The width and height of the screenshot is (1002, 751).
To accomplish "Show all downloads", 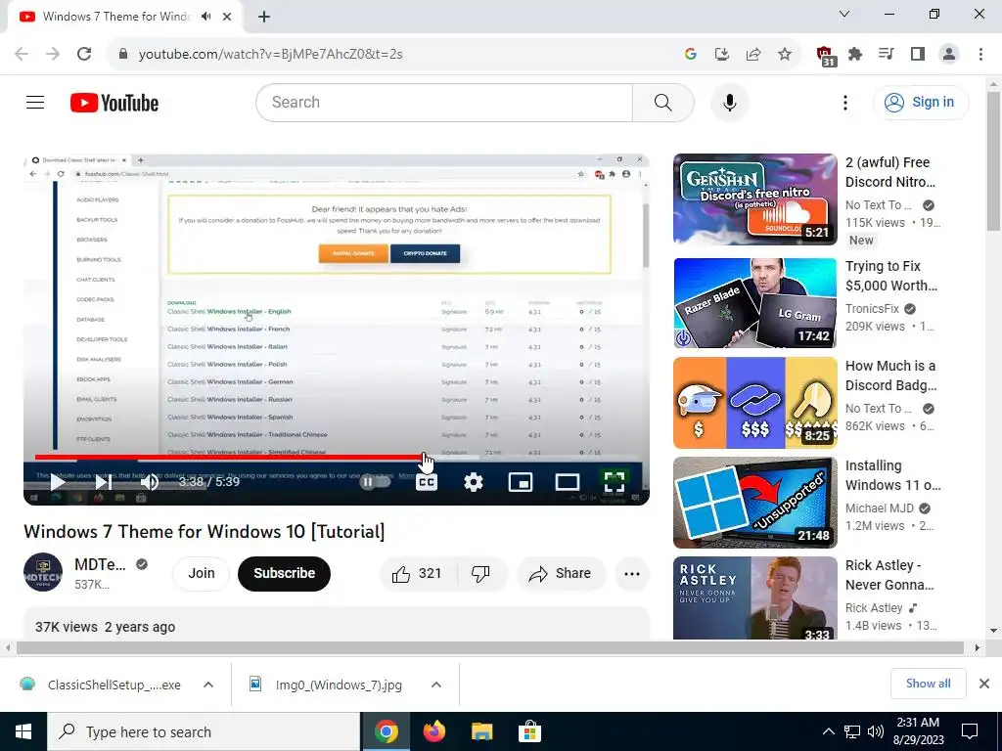I will [x=928, y=684].
